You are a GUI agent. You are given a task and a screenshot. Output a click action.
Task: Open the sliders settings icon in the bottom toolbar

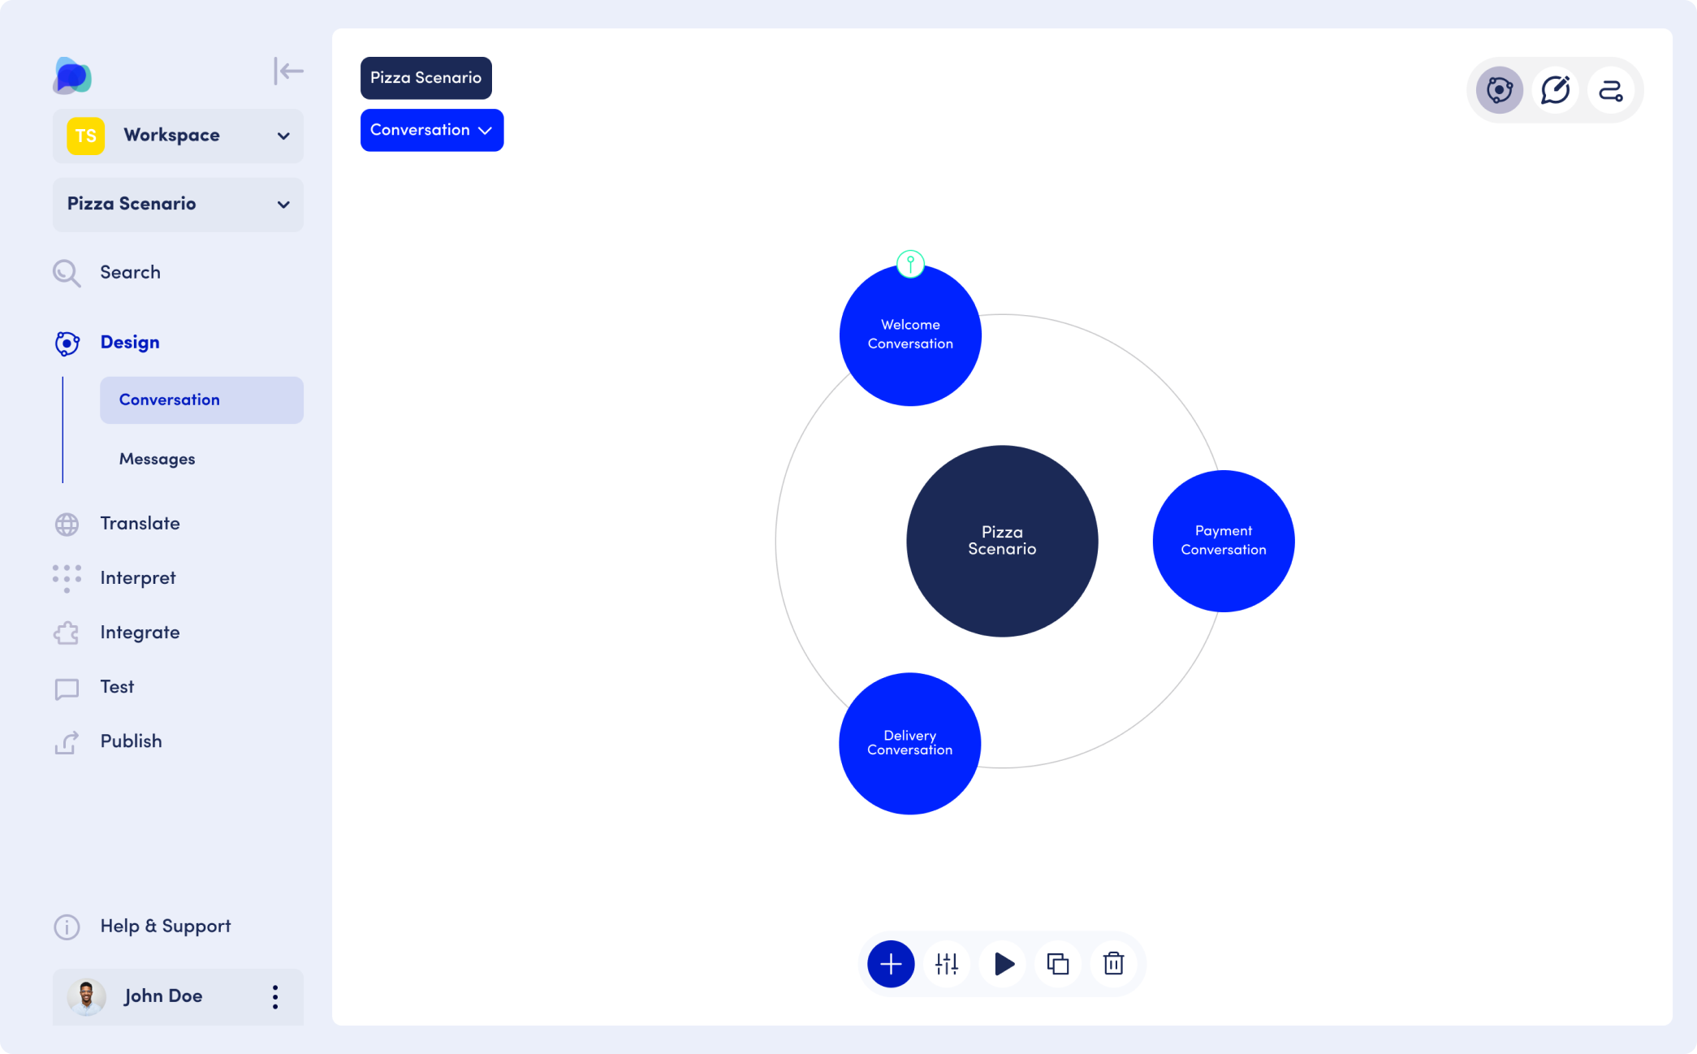[947, 964]
